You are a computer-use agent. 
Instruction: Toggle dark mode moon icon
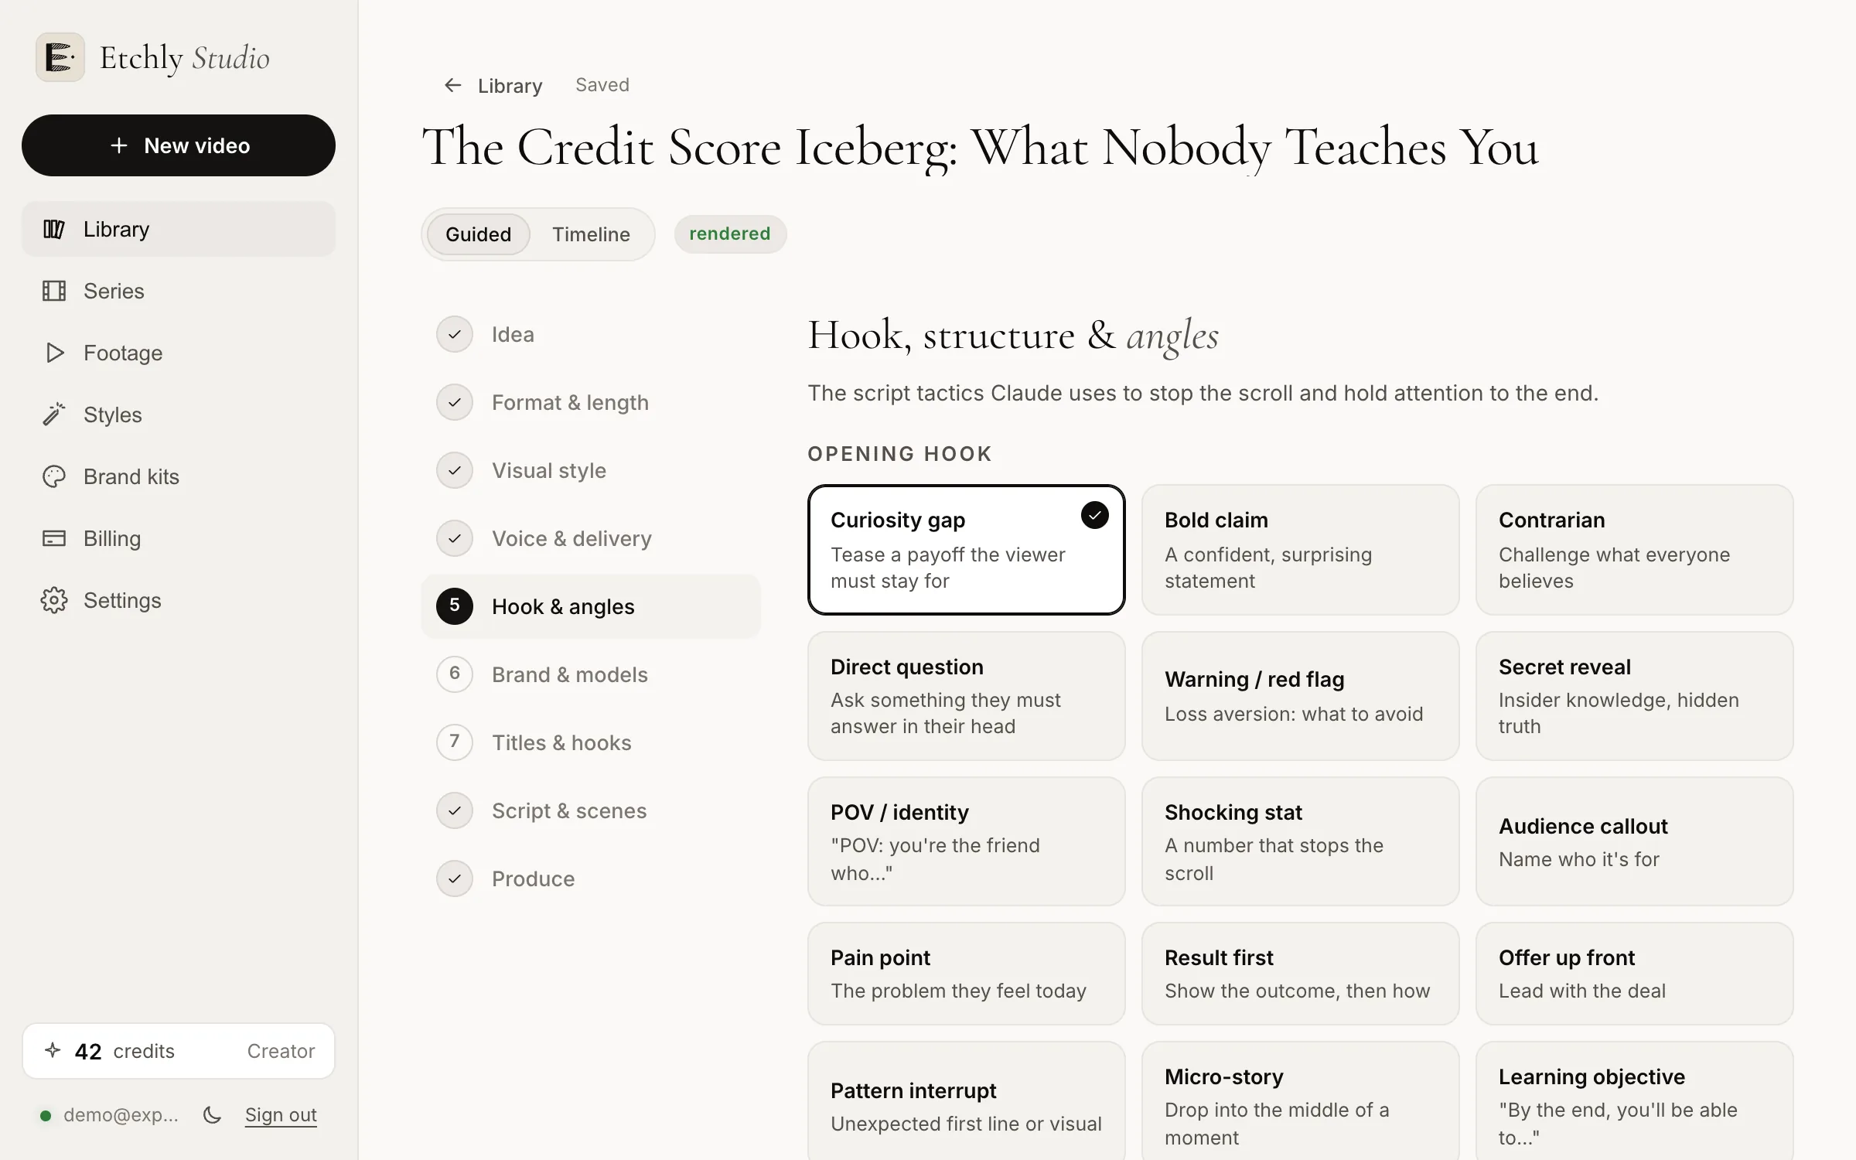(212, 1114)
